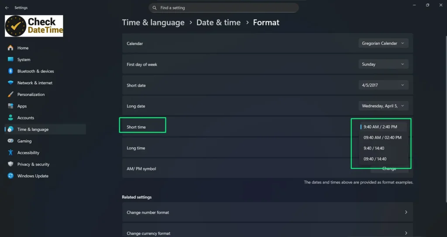
Task: Click chevron on Change number format row
Action: (x=406, y=212)
